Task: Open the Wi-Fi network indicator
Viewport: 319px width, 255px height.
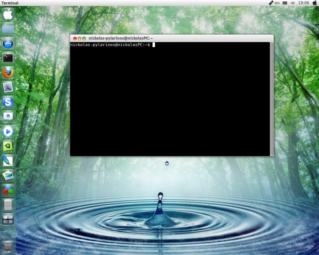Action: click(293, 3)
